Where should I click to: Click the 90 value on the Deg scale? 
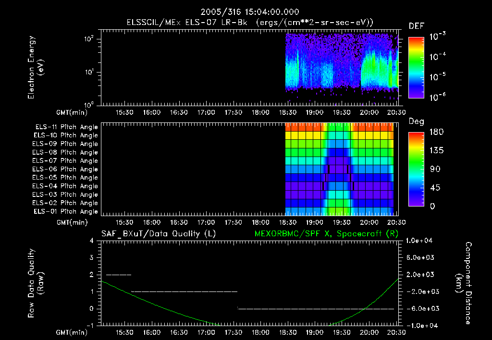click(435, 169)
